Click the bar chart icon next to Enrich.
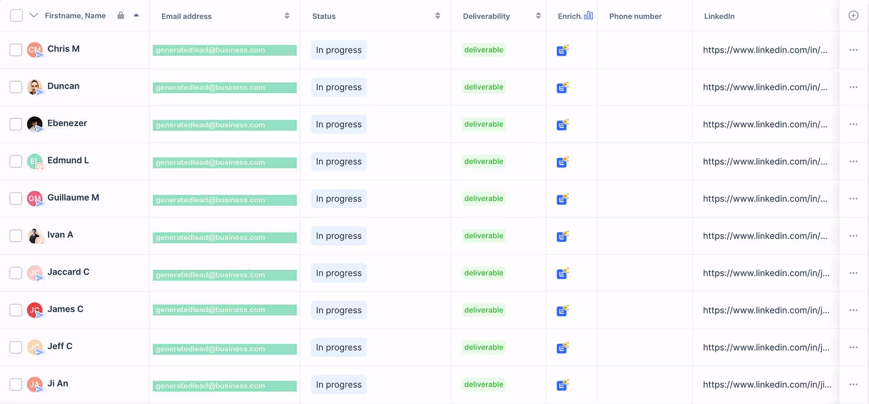Image resolution: width=869 pixels, height=404 pixels. pos(588,16)
